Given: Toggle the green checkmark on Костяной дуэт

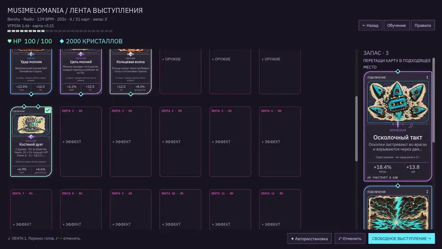Looking at the screenshot, I should (x=48, y=110).
